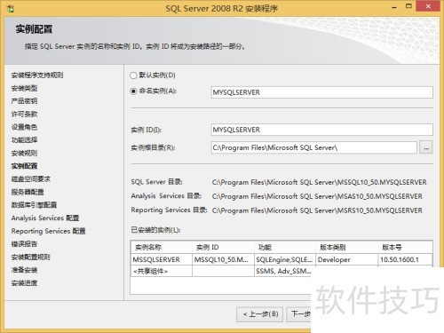Click the 实例根目录 path input field

pos(313,147)
